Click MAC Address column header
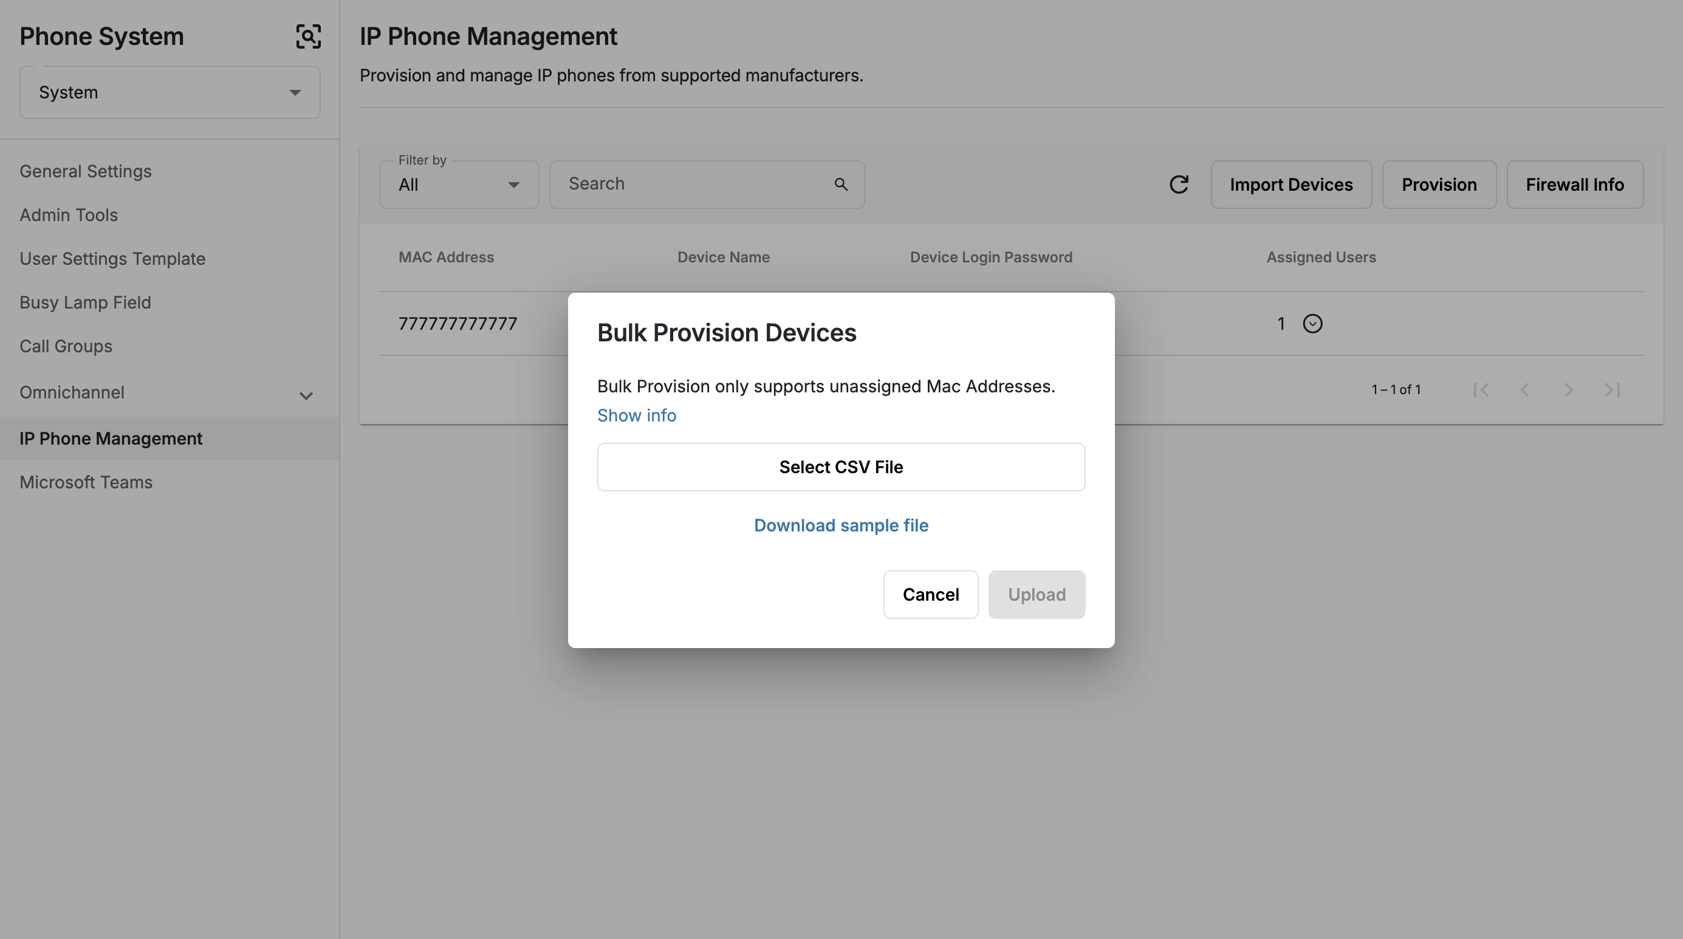 pyautogui.click(x=446, y=258)
